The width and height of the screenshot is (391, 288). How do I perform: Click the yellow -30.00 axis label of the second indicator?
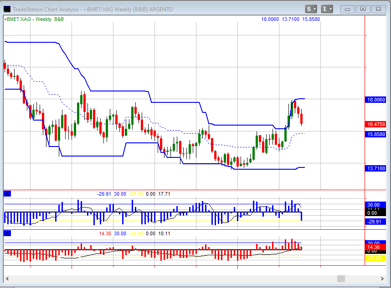pos(375,258)
